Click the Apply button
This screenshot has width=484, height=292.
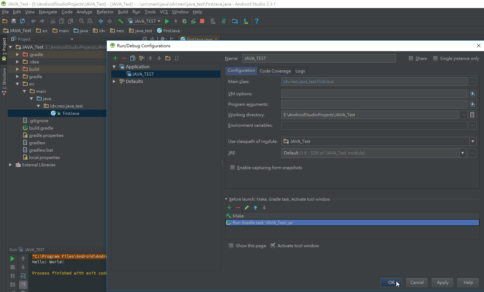(443, 283)
